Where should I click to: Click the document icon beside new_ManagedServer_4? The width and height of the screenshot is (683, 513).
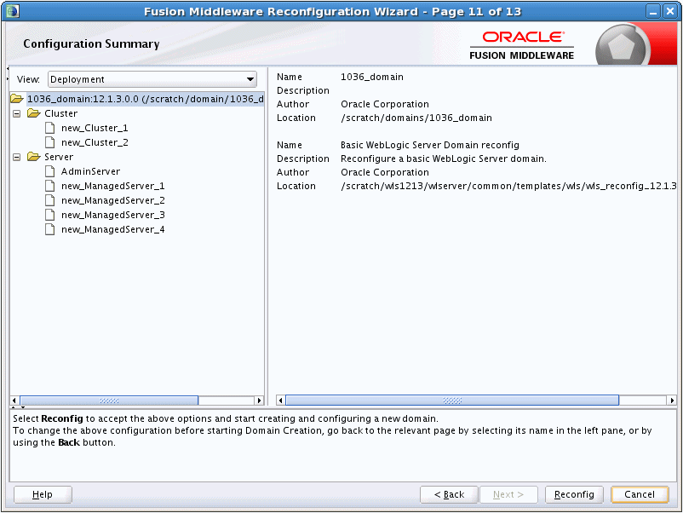pos(50,229)
